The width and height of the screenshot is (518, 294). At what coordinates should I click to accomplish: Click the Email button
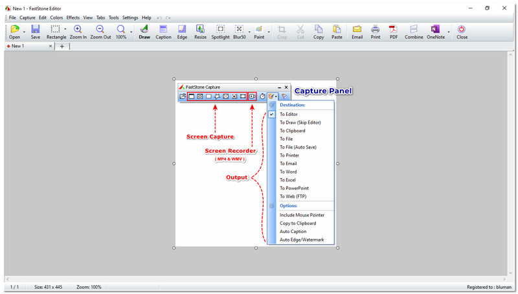[x=357, y=32]
